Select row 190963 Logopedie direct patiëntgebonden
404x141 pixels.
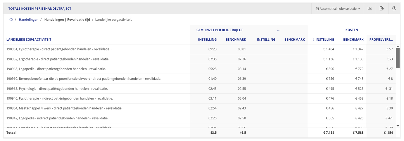tap(200, 69)
